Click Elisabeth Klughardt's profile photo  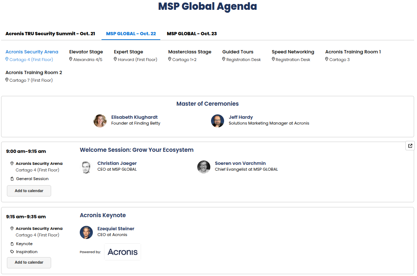pyautogui.click(x=100, y=121)
